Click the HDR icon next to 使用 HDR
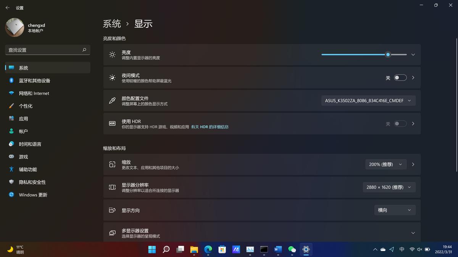This screenshot has width=458, height=257. tap(112, 123)
